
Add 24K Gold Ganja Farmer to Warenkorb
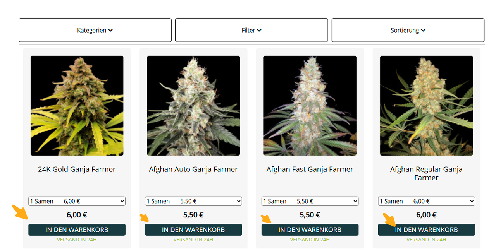77,229
